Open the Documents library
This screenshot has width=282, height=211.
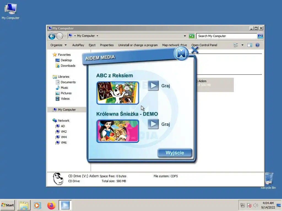66,82
